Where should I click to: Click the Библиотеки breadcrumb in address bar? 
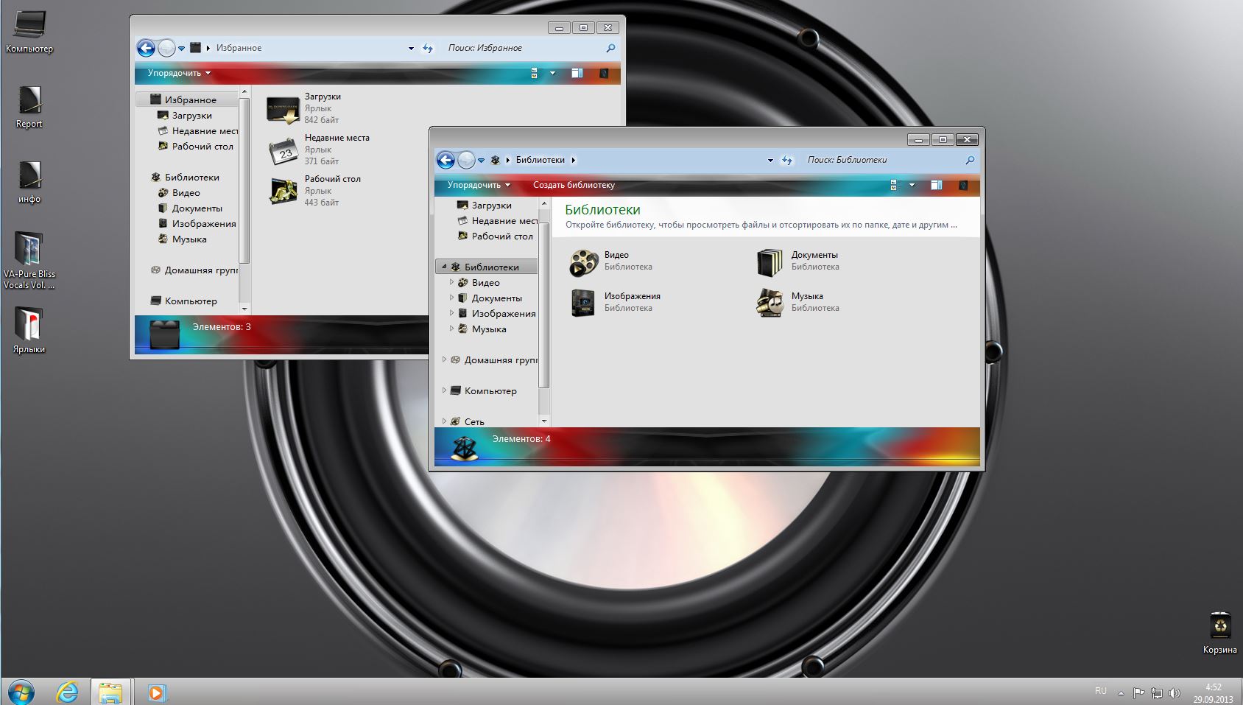(540, 160)
